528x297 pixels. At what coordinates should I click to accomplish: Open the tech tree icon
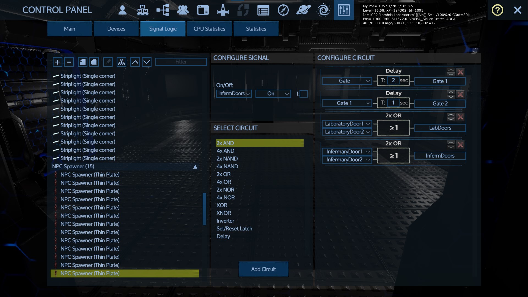click(x=163, y=10)
